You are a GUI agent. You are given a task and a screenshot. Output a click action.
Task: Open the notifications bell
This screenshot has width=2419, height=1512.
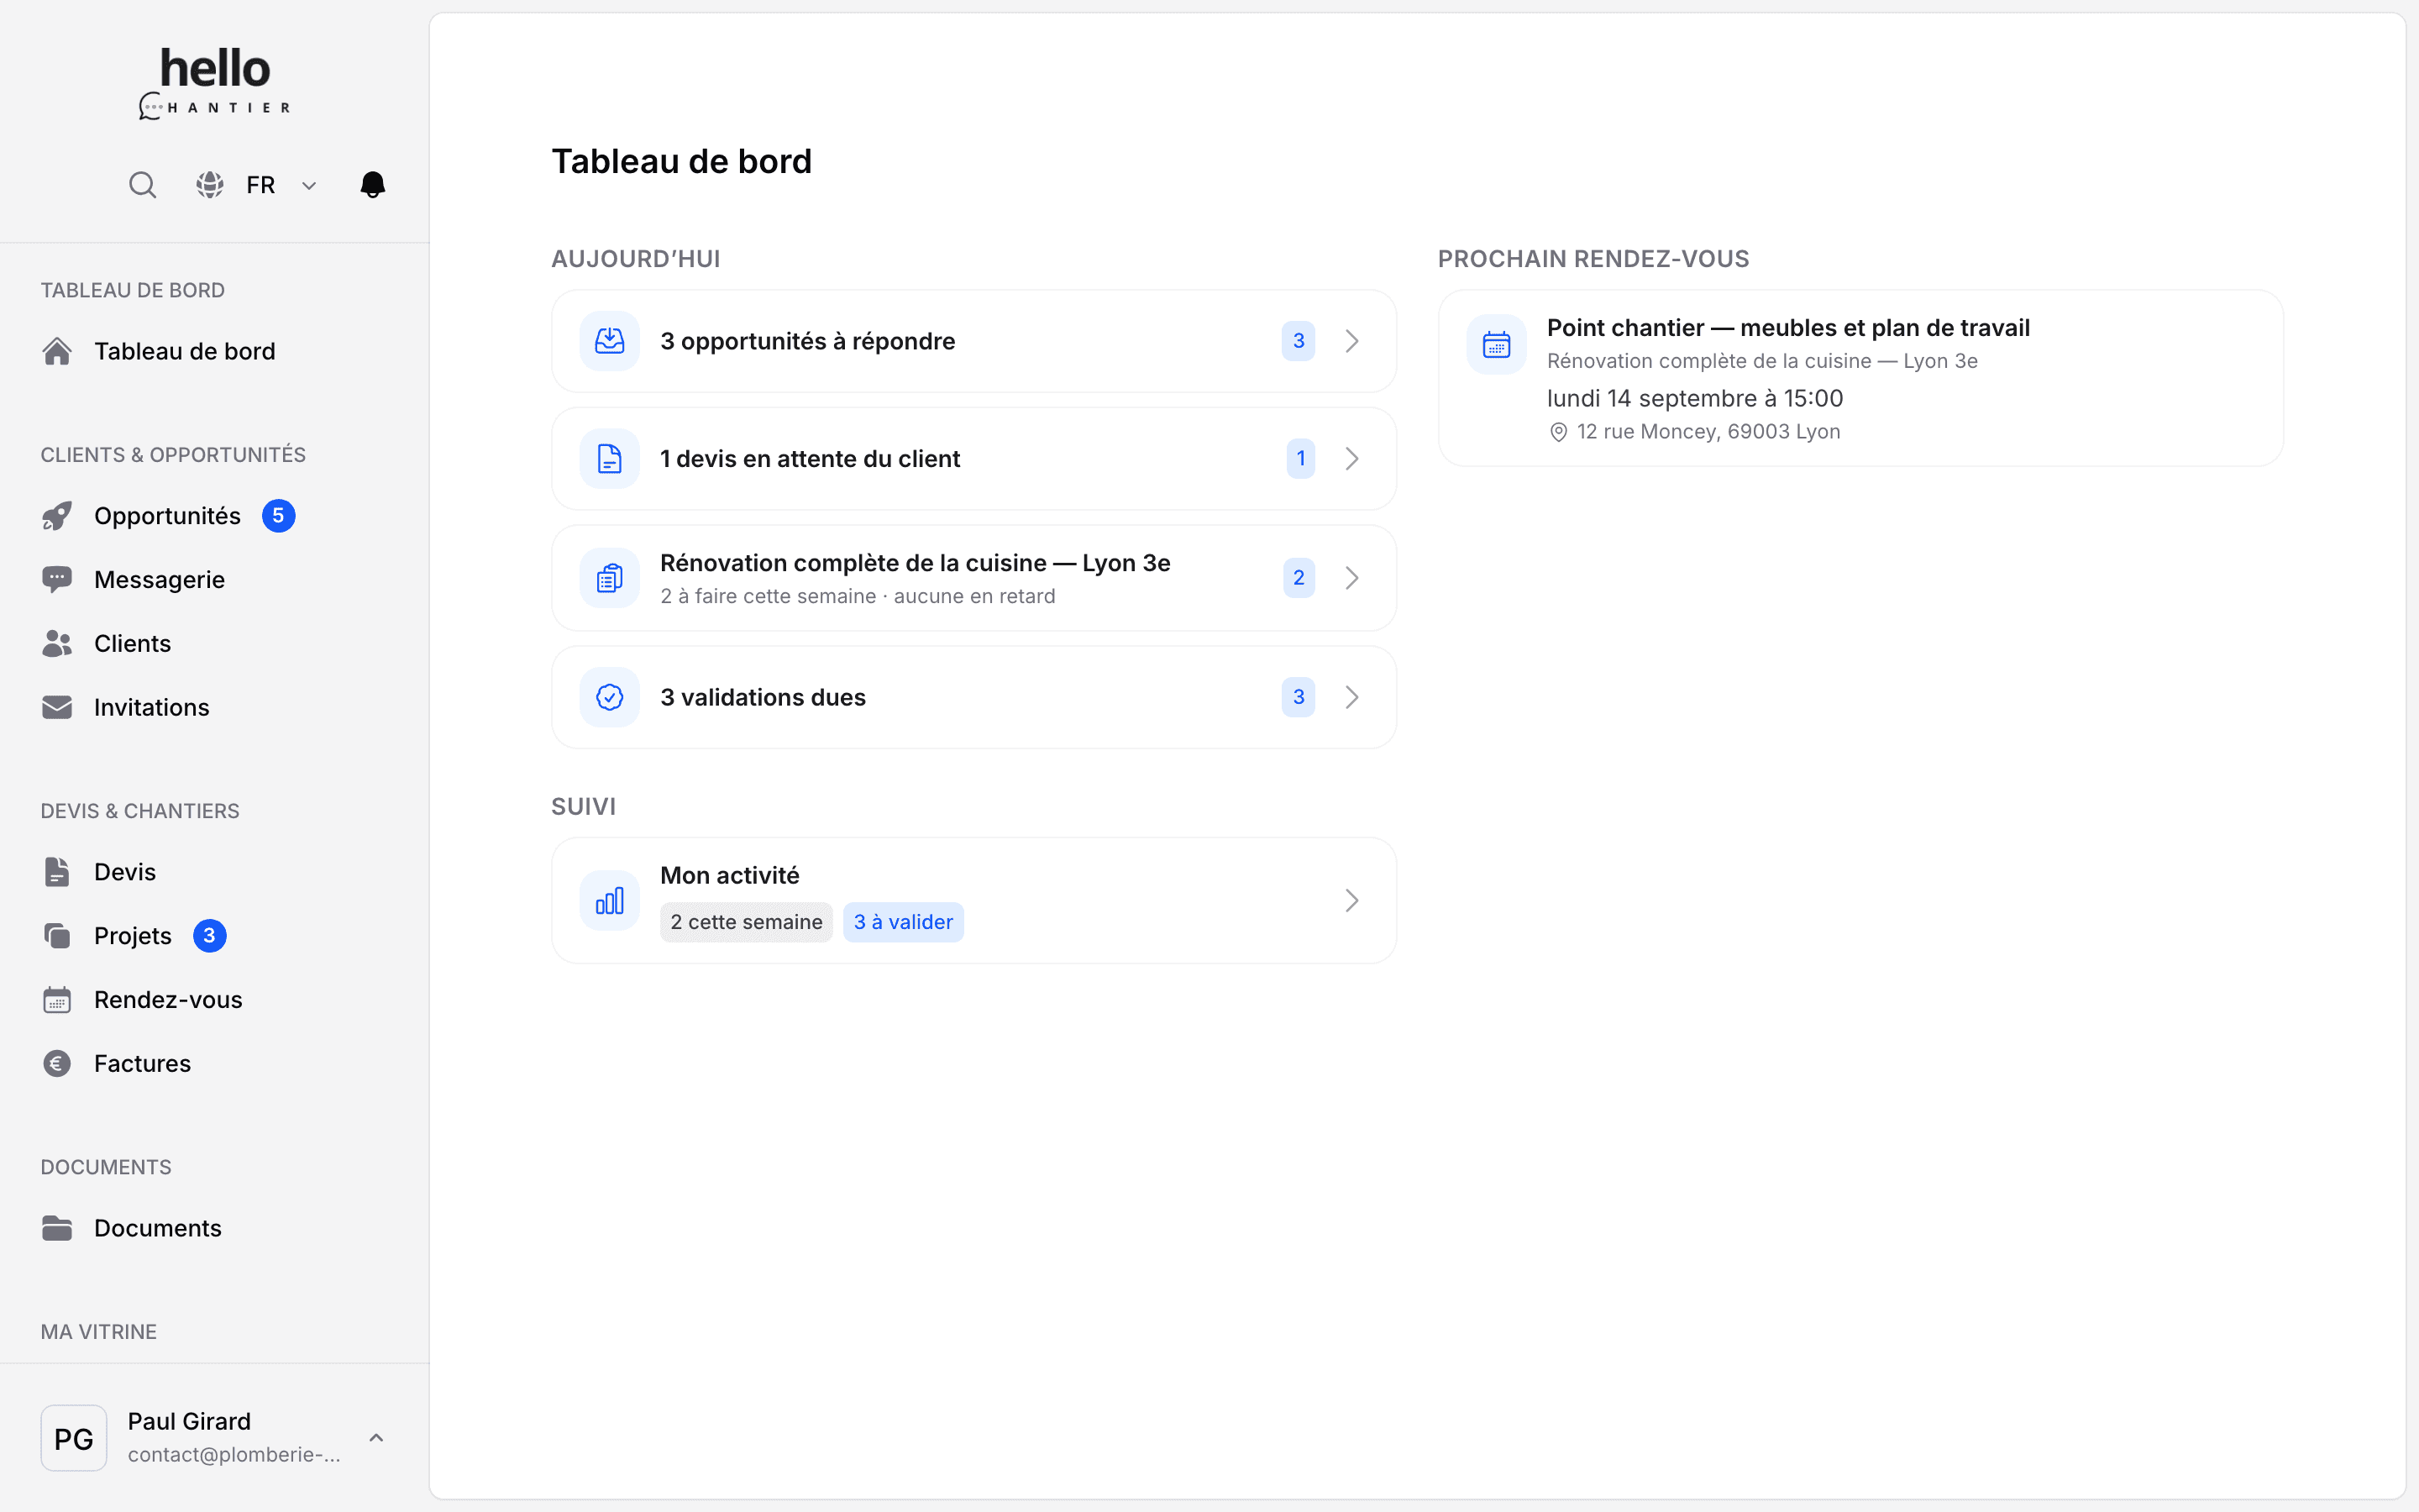pos(373,185)
